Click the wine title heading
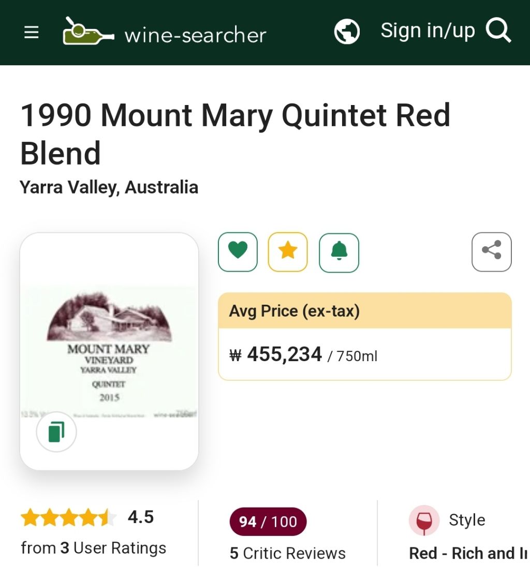The height and width of the screenshot is (581, 530). tap(235, 134)
